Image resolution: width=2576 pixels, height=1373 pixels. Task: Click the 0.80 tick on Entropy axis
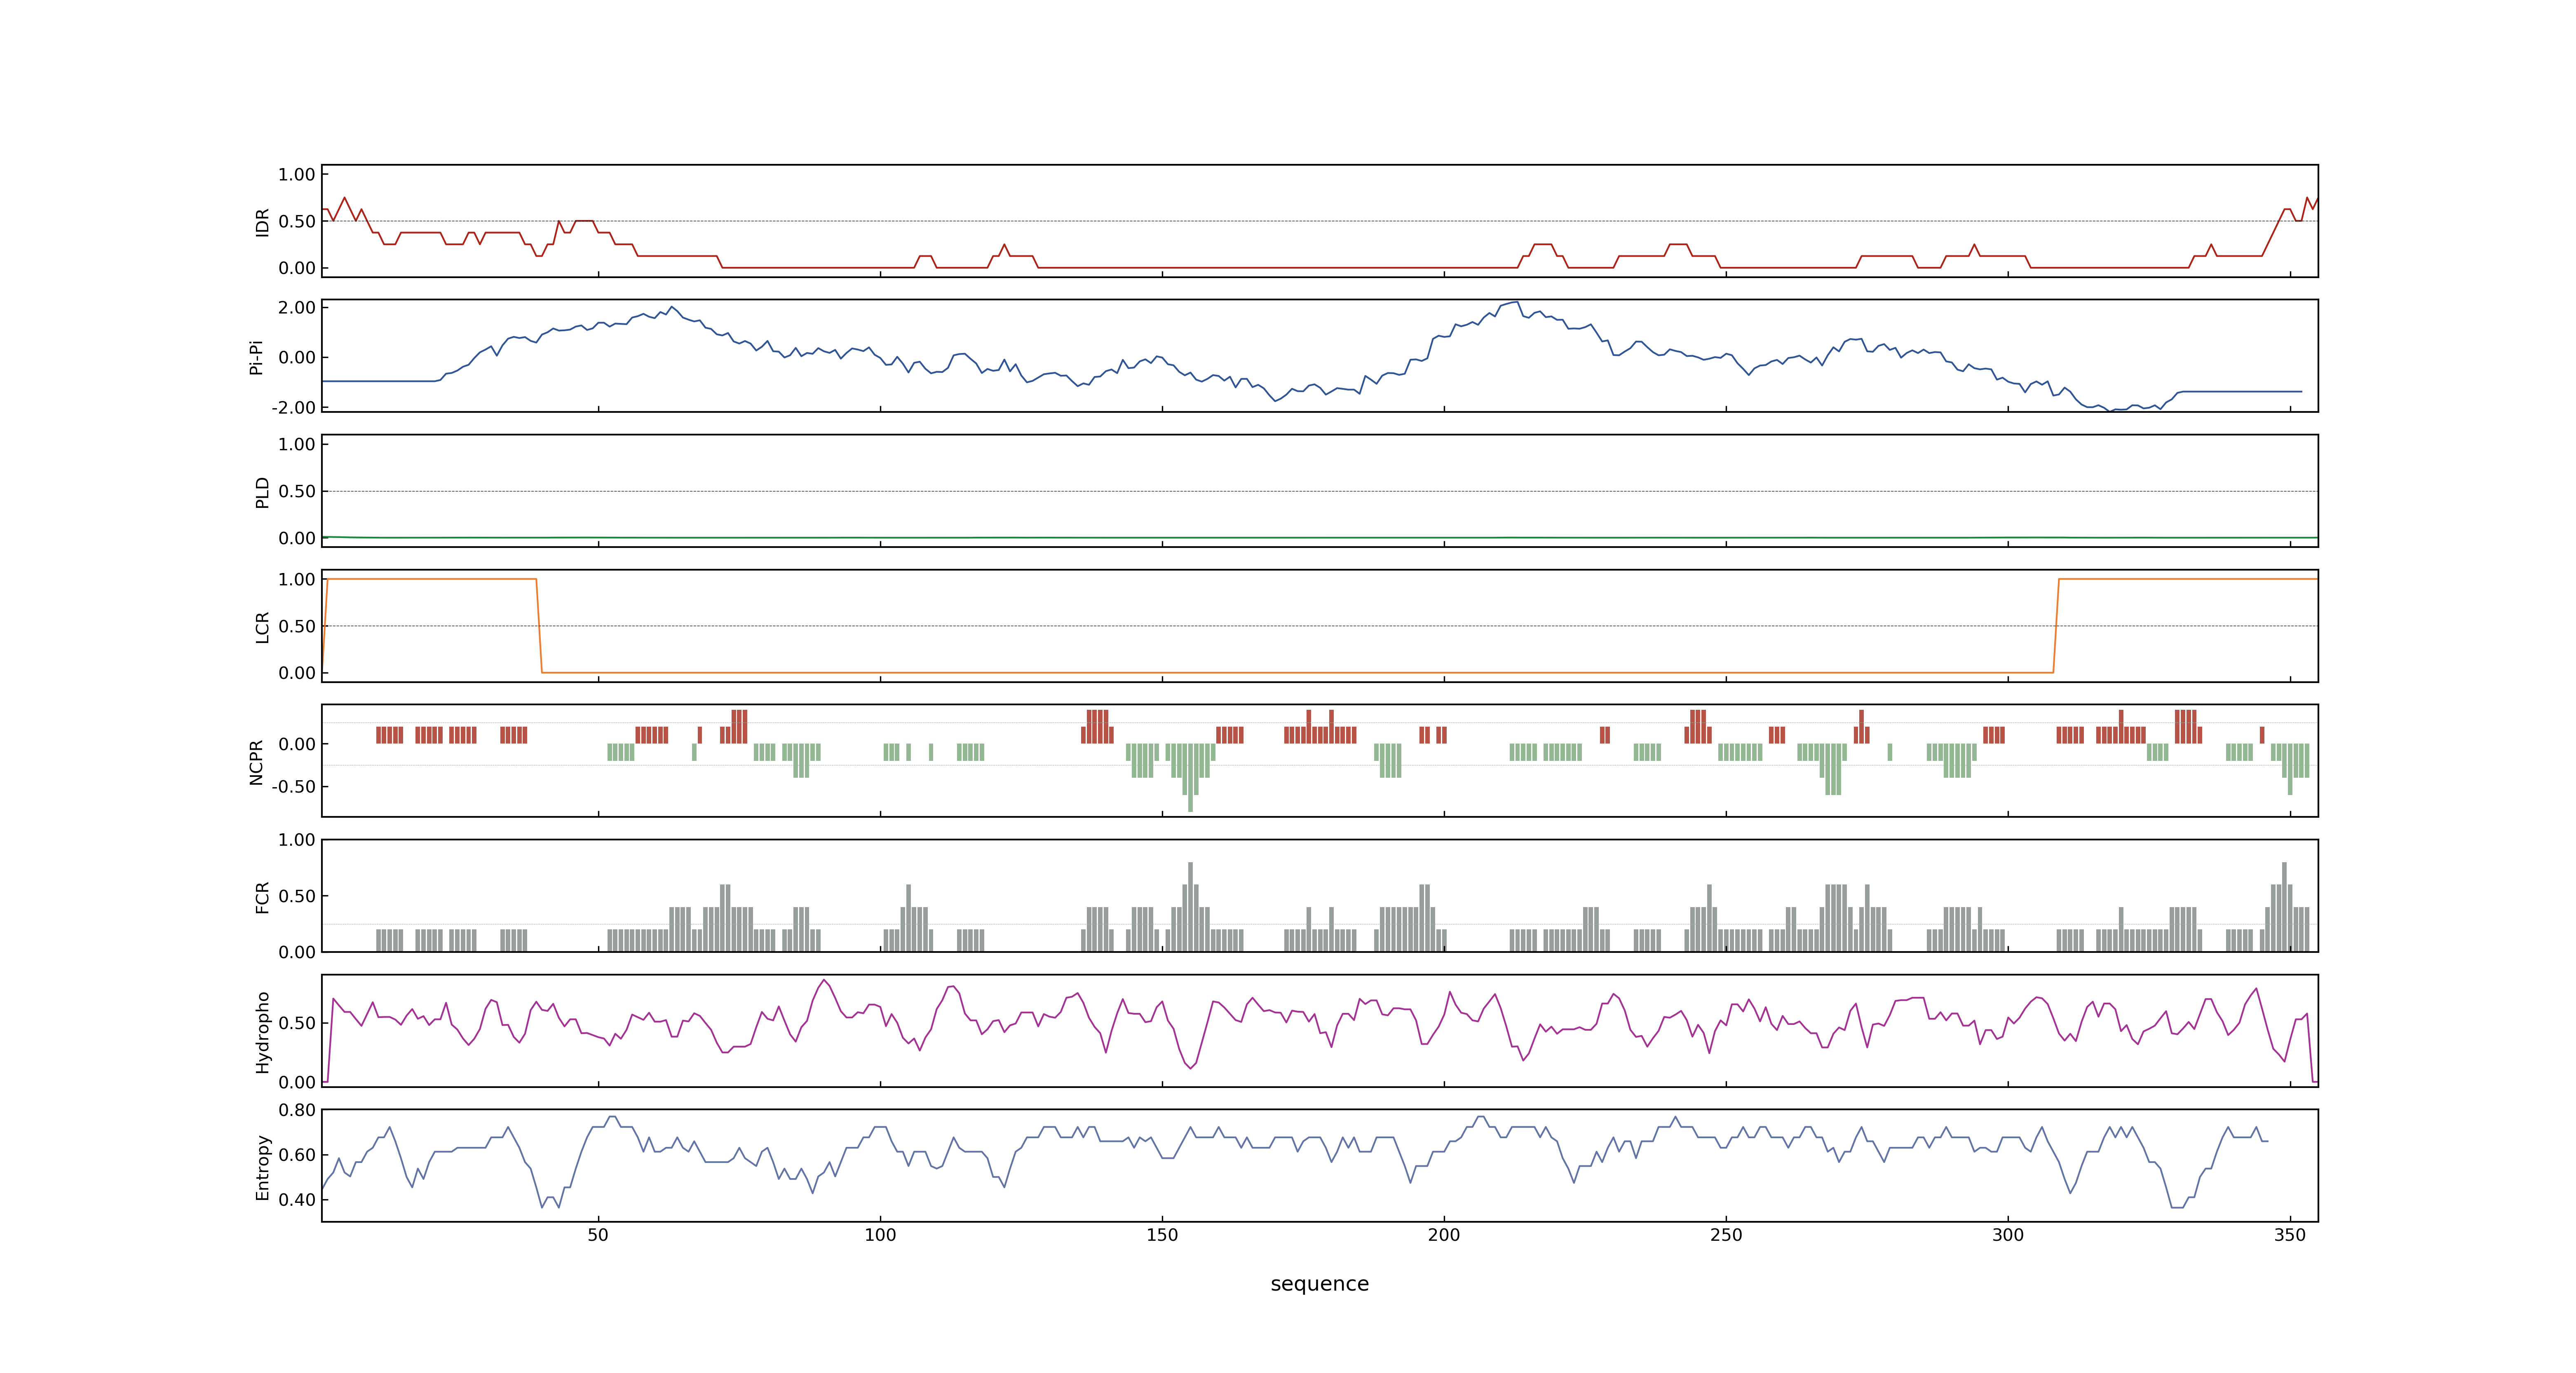point(297,1110)
